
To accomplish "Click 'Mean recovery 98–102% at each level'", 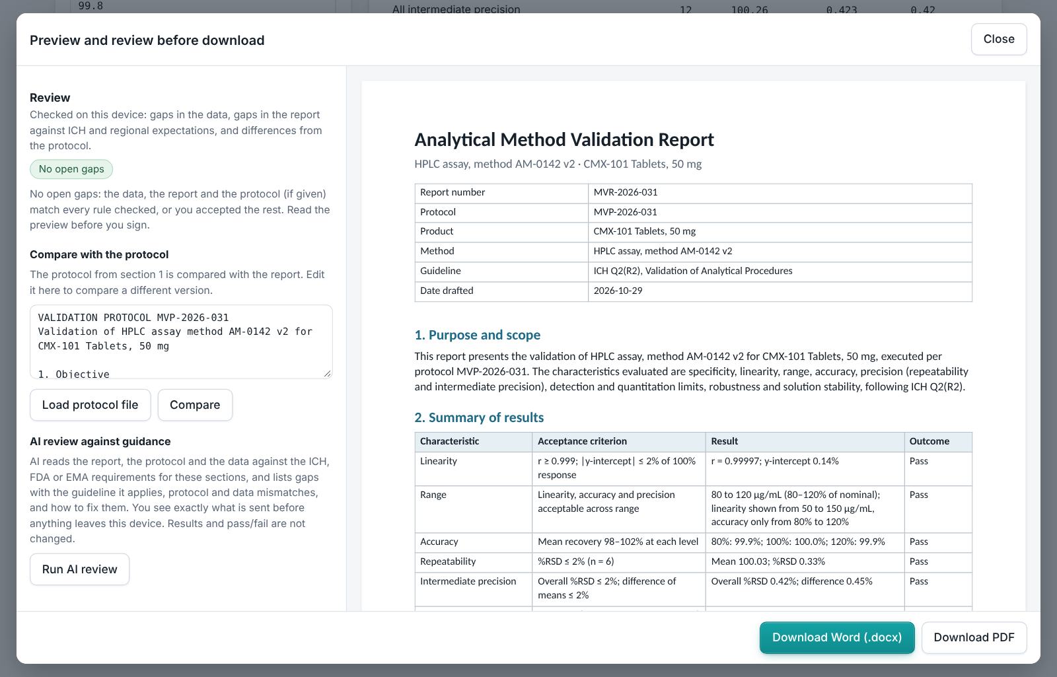I will pyautogui.click(x=618, y=542).
